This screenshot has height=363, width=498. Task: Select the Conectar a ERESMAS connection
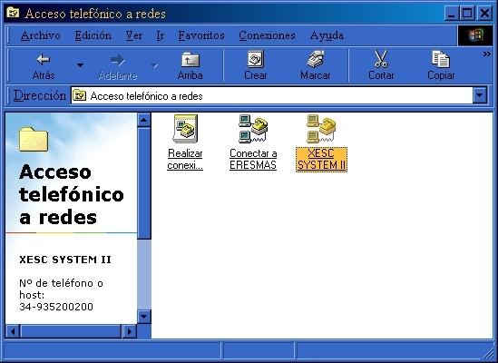[253, 129]
